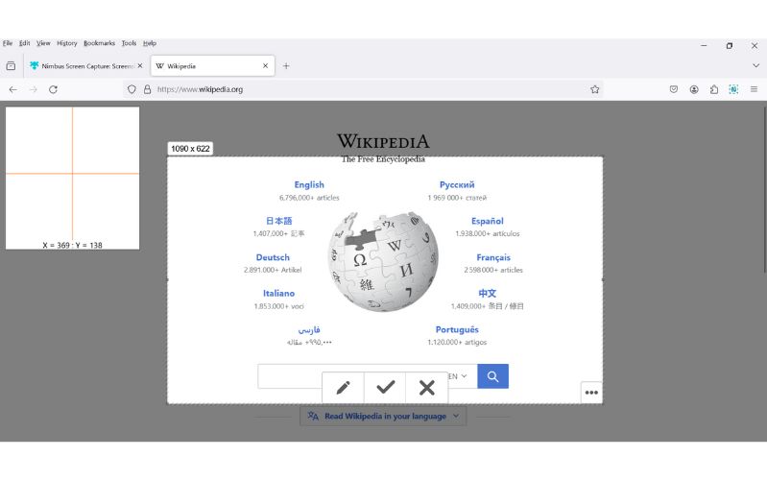Screen dimensions: 767x480
Task: Select the Wikipedia tab
Action: tap(212, 65)
